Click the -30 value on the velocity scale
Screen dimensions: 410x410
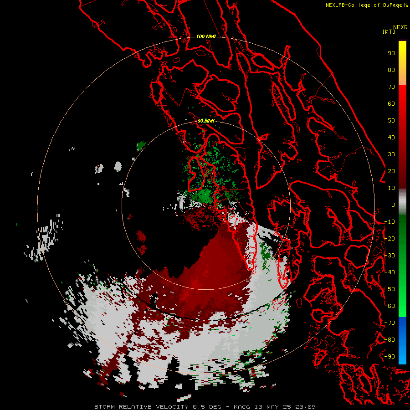click(x=389, y=256)
